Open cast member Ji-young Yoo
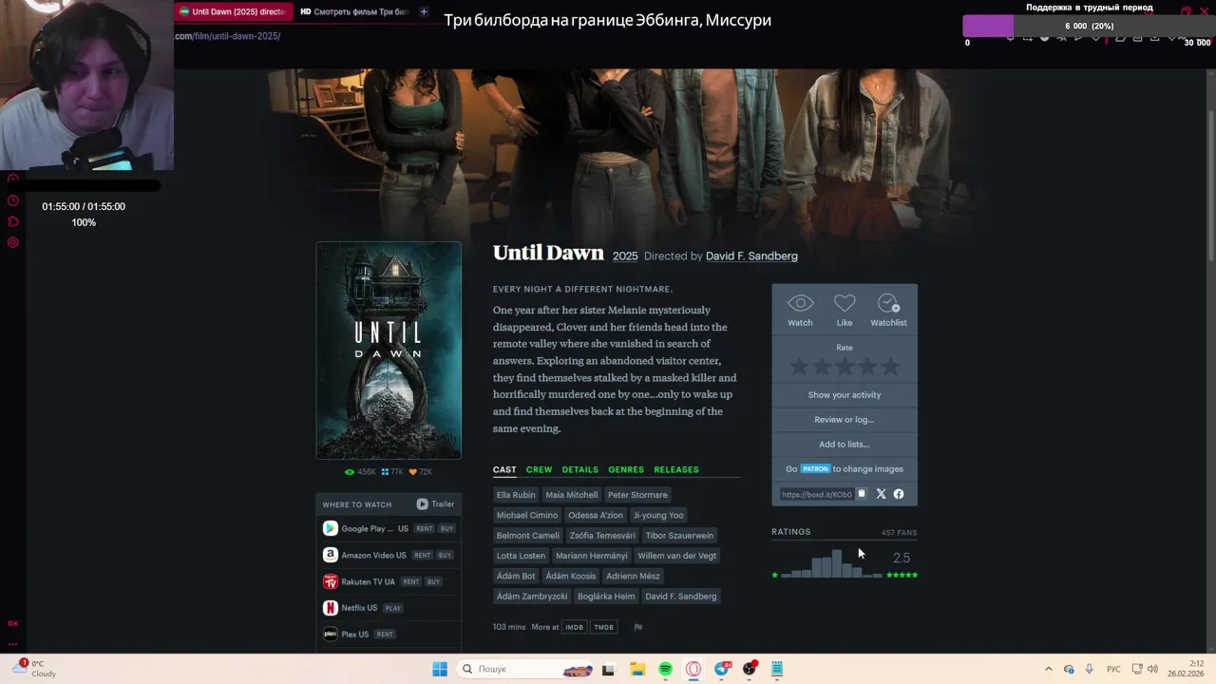 pyautogui.click(x=658, y=515)
